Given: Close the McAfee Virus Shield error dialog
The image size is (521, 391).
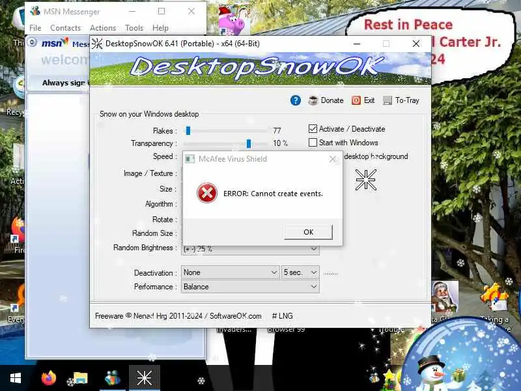Looking at the screenshot, I should (x=333, y=159).
